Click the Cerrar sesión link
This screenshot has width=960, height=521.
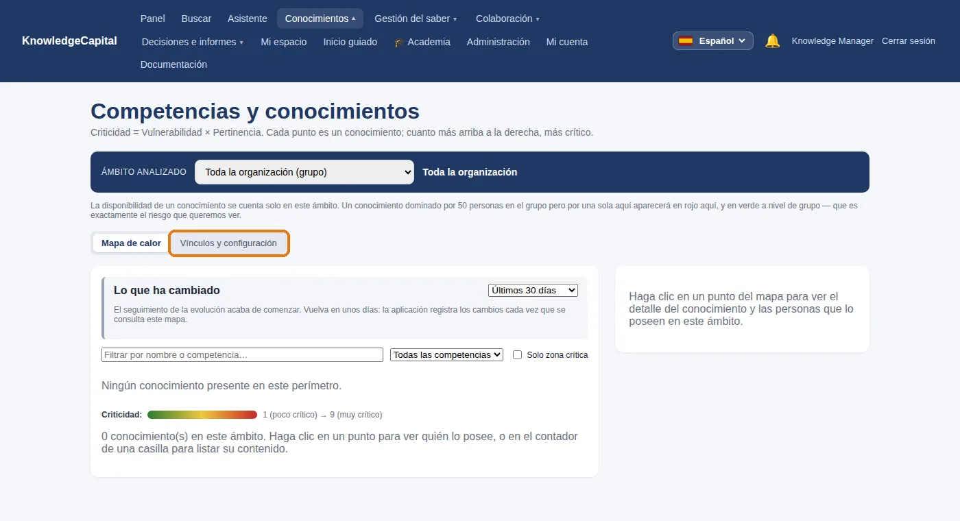coord(909,41)
